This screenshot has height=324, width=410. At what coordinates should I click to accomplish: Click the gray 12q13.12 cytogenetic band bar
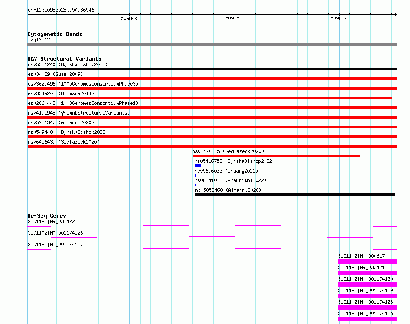click(212, 45)
